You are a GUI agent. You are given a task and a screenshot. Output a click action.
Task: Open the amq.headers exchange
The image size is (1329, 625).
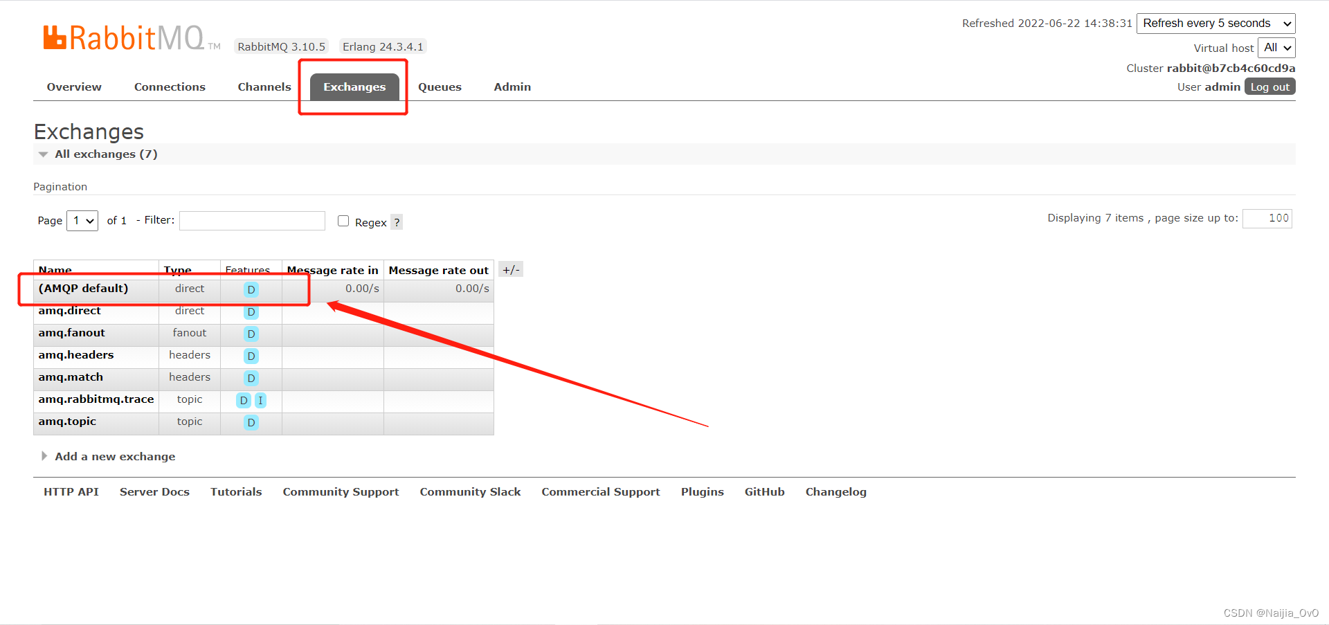[75, 355]
